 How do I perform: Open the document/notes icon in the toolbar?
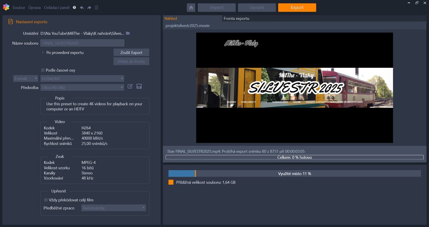(96, 7)
